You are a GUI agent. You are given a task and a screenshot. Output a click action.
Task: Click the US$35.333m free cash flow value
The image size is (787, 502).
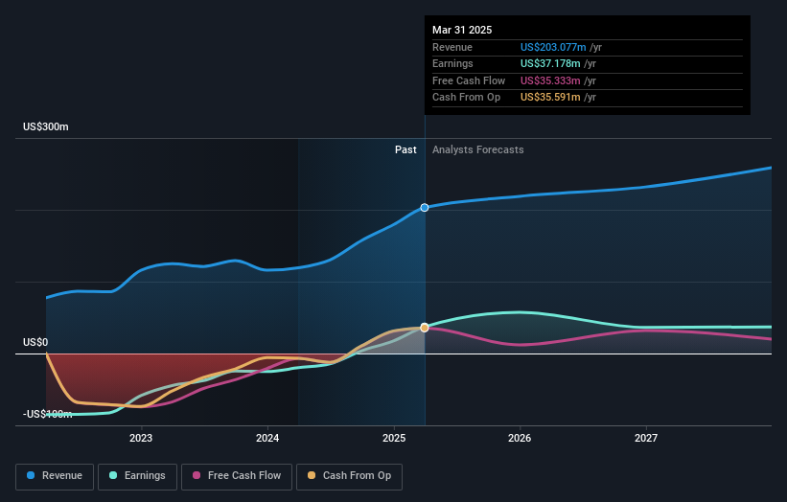pos(550,80)
